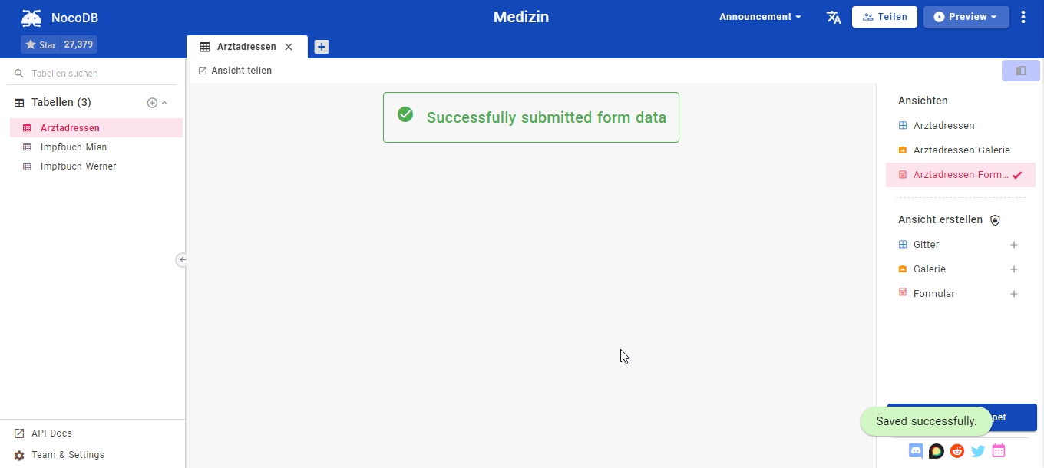The image size is (1044, 468).
Task: Collapse the left sidebar with the arrow handle
Action: 182,260
